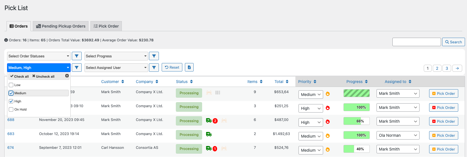
Task: Click Pick Order for order 688
Action: [x=444, y=121]
